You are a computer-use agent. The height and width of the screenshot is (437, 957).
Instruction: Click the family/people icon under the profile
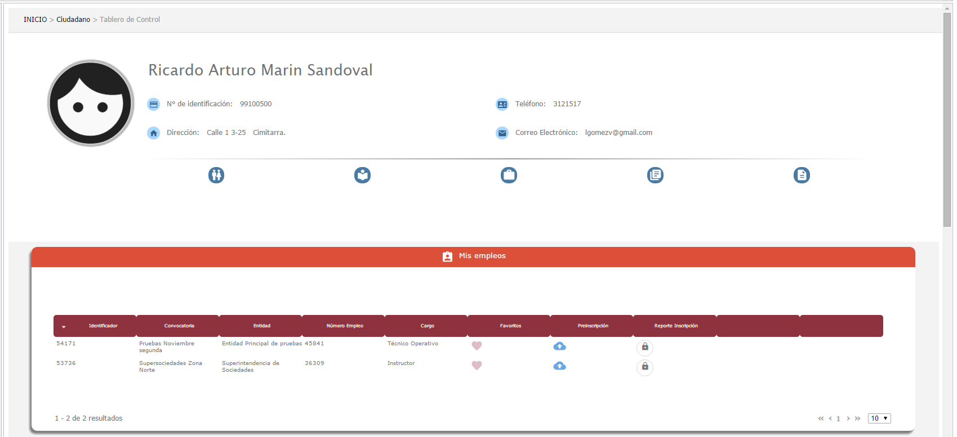click(216, 175)
